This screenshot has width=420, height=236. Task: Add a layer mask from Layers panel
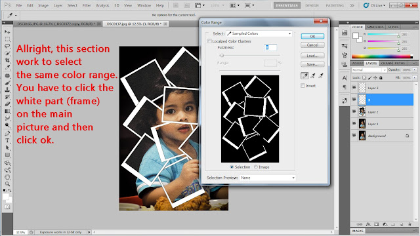click(377, 224)
